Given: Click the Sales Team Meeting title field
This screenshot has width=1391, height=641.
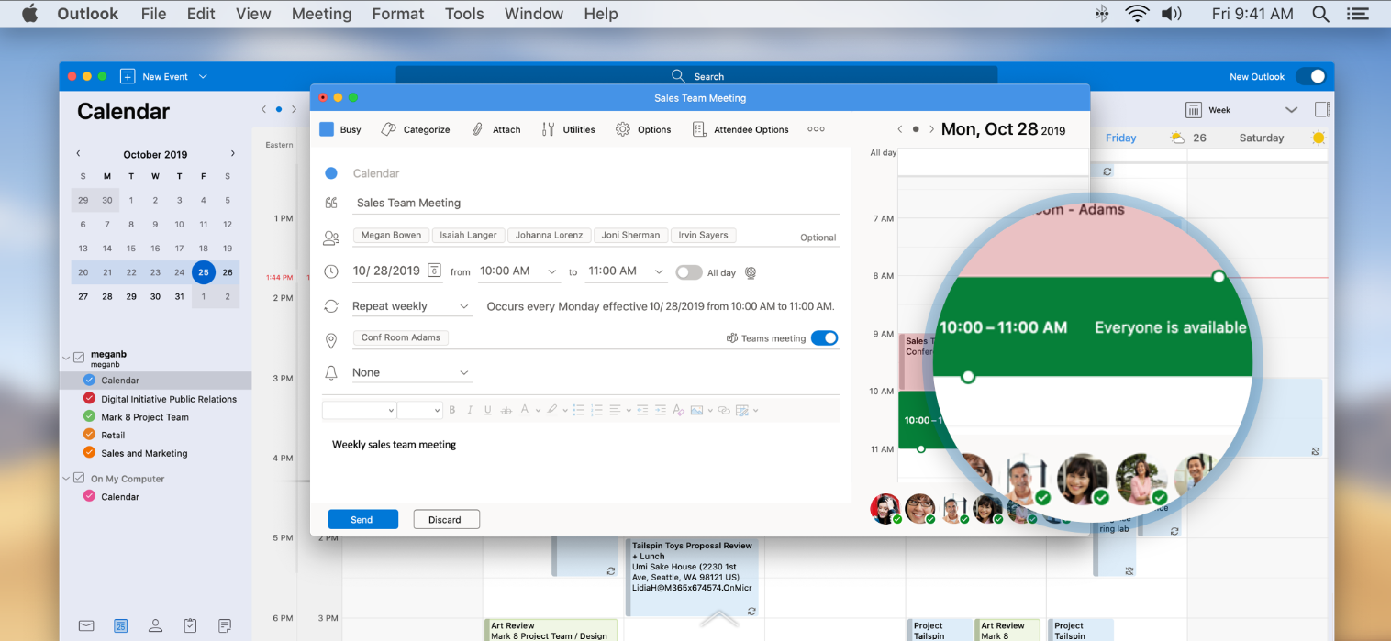Looking at the screenshot, I should click(596, 203).
